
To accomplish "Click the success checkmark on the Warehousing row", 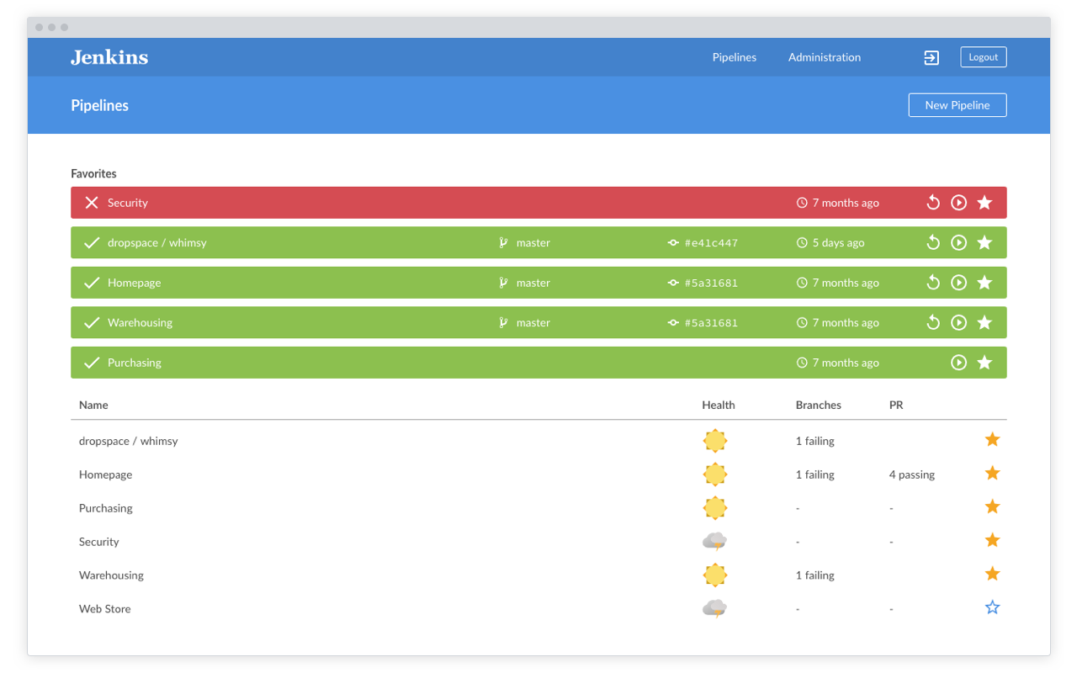I will pyautogui.click(x=91, y=322).
